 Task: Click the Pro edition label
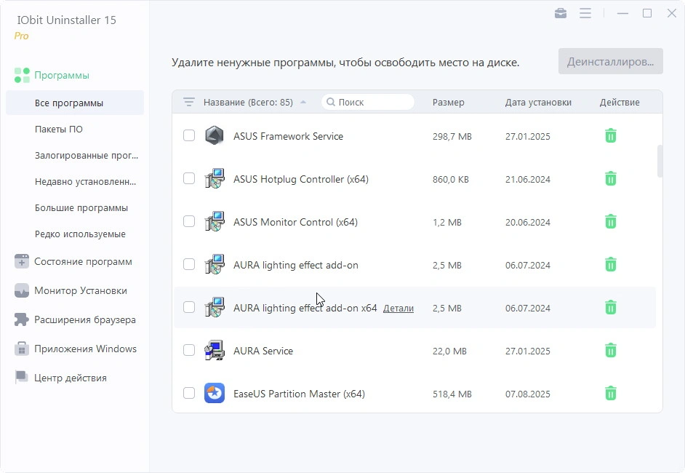[x=21, y=36]
